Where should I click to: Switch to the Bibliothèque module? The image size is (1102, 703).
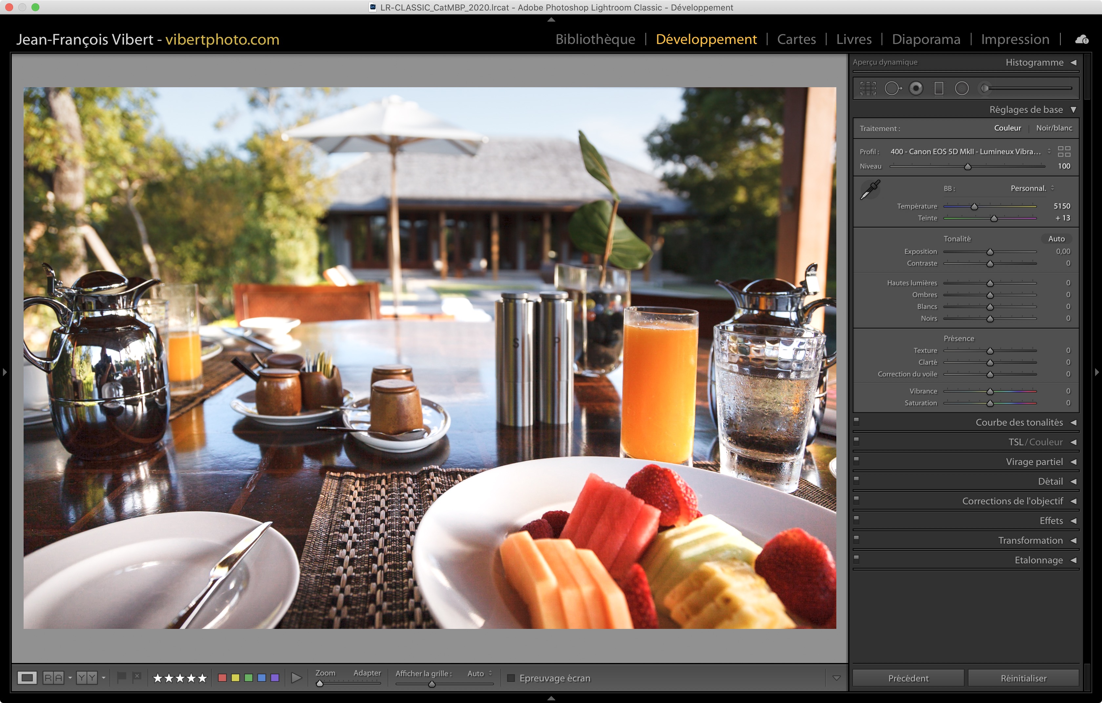[595, 39]
